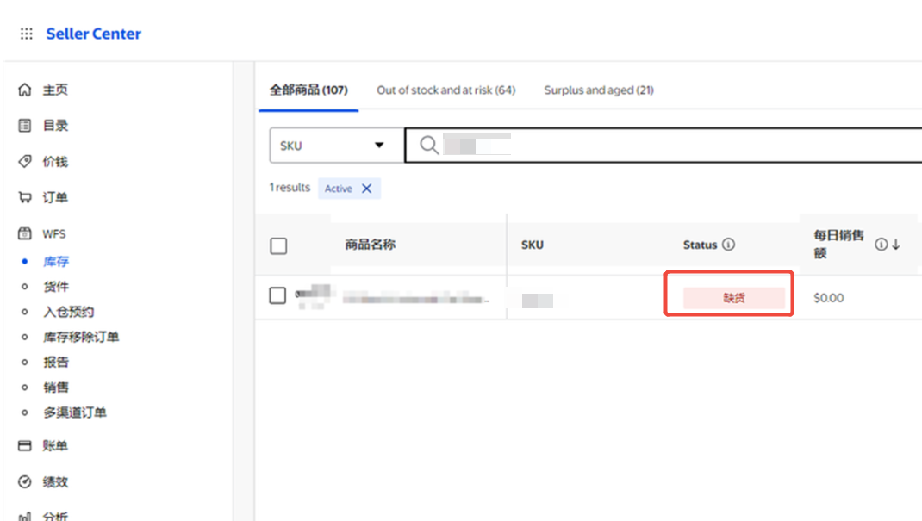This screenshot has height=521, width=922.
Task: Click the Seller Center logo link
Action: 93,34
